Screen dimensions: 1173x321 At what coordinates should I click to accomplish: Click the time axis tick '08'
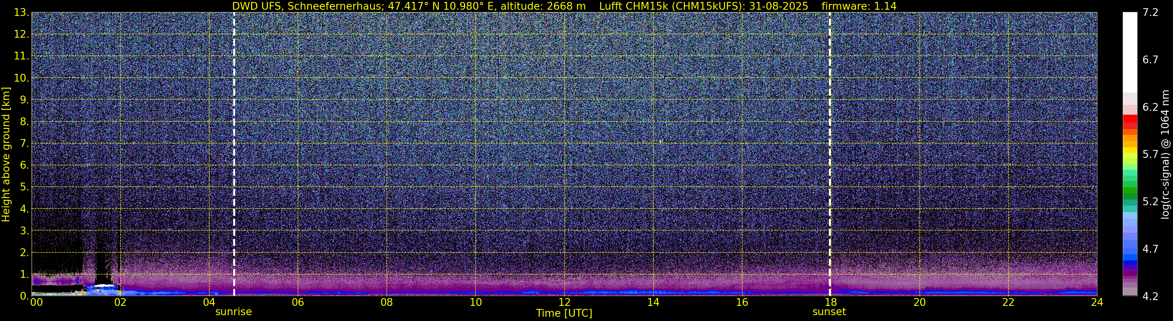tap(387, 302)
